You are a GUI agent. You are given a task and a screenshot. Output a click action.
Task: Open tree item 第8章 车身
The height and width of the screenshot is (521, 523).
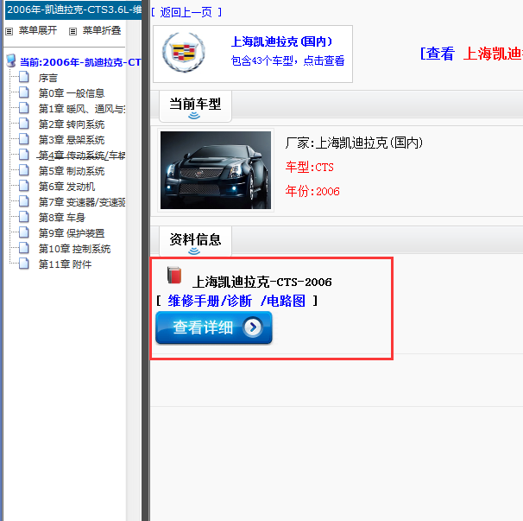pyautogui.click(x=62, y=218)
